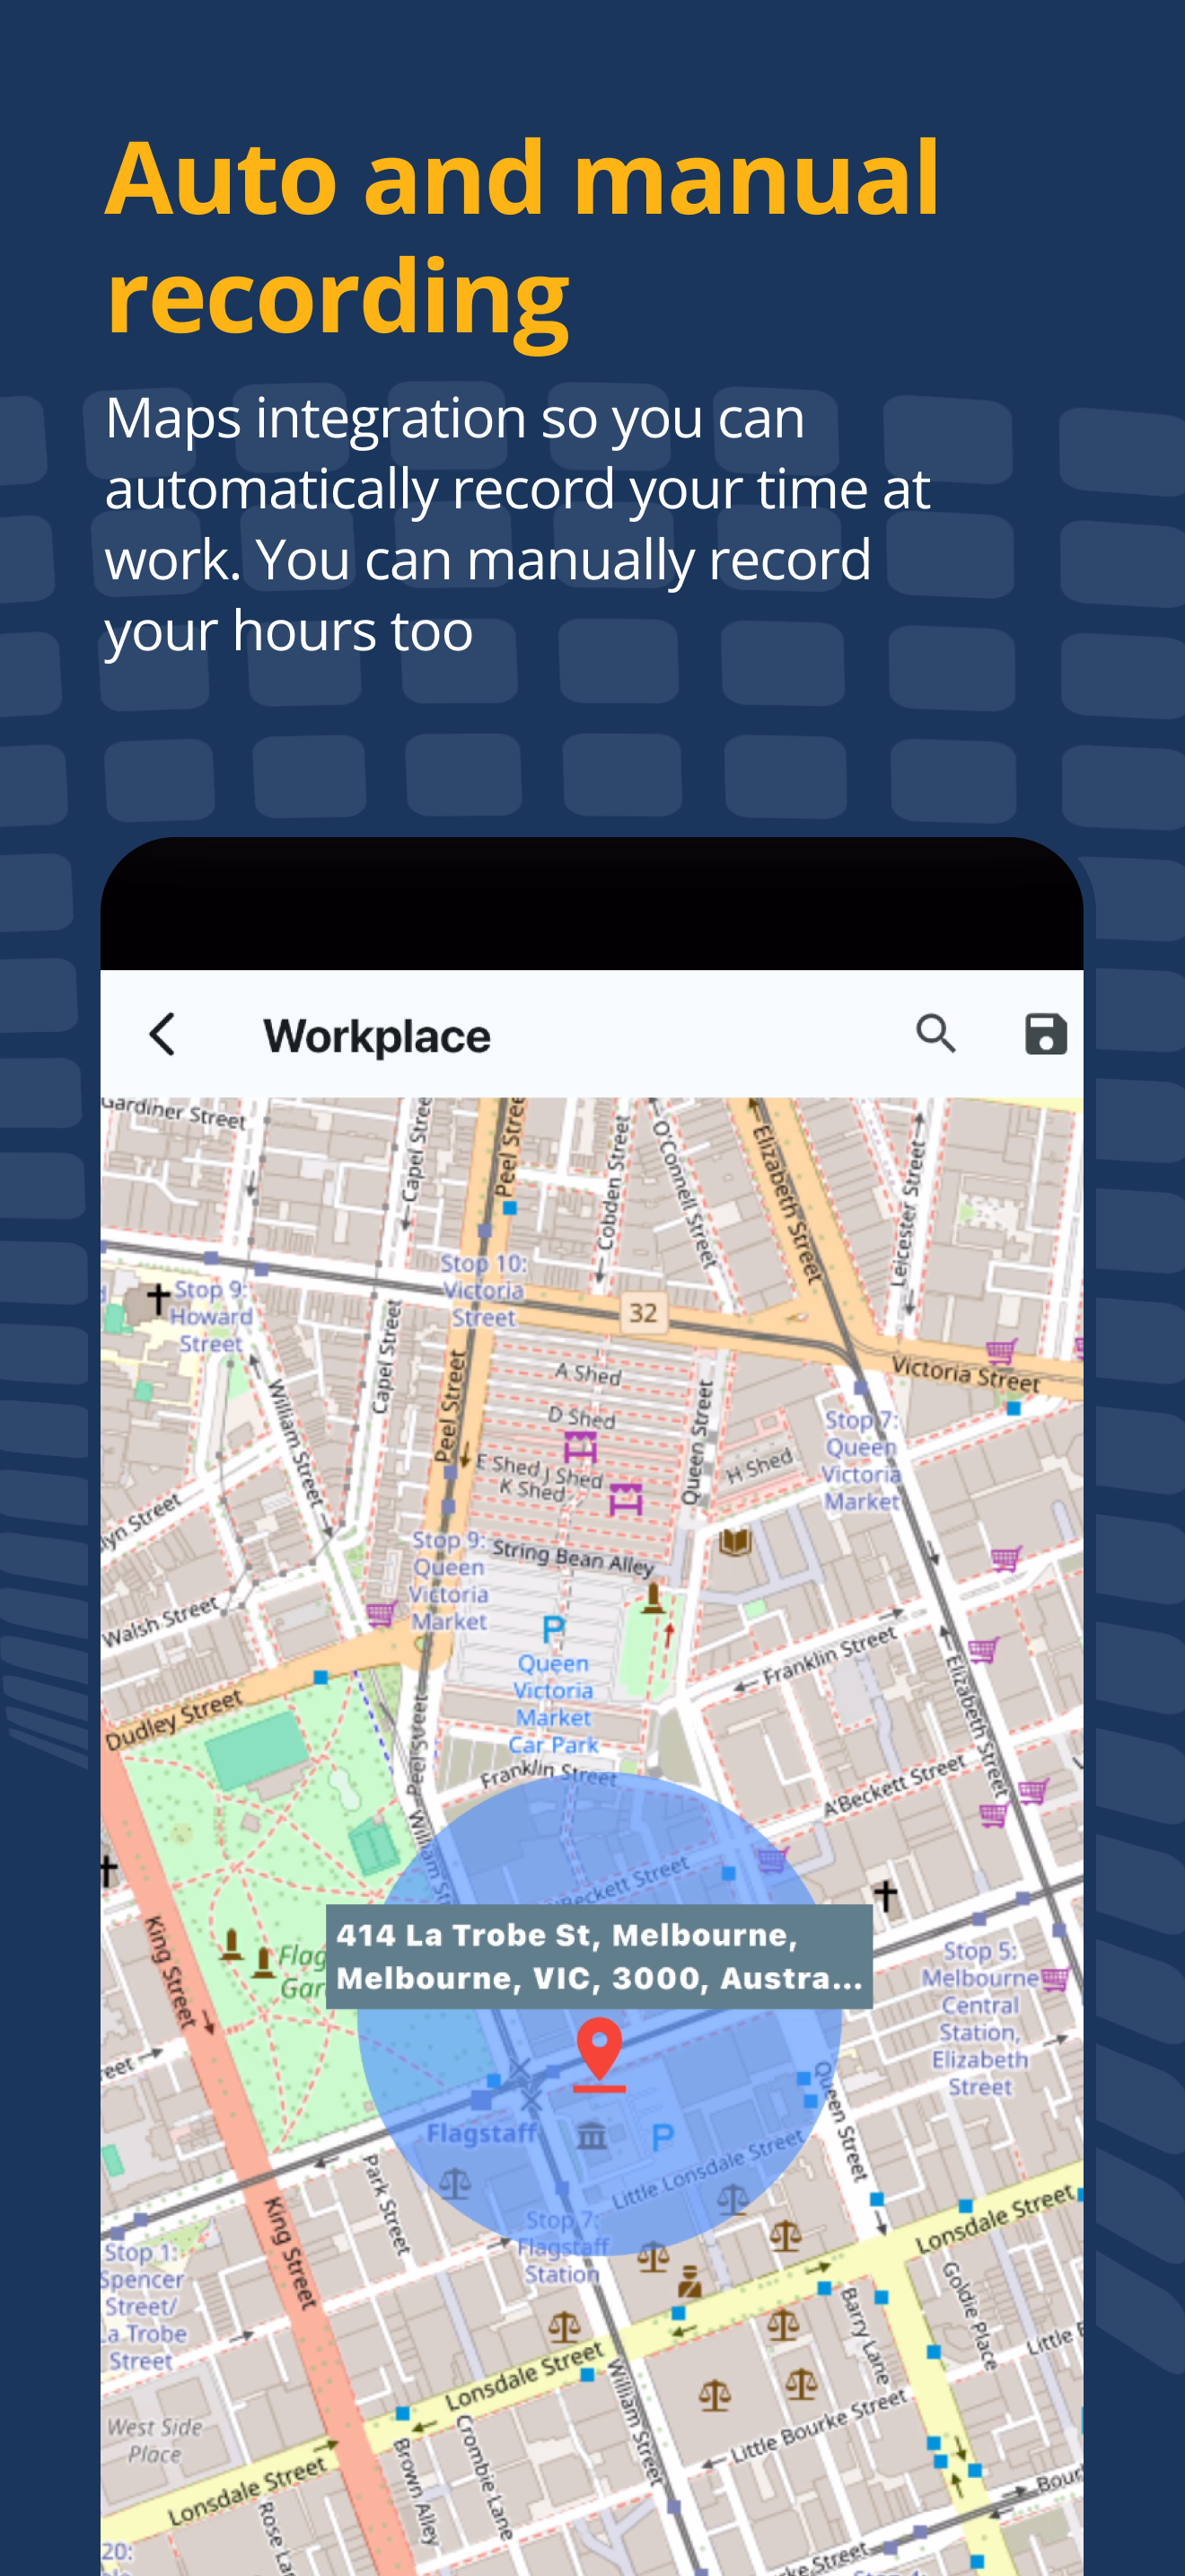Tap the Little Lonsdale Street label
This screenshot has height=2576, width=1185.
(707, 2168)
